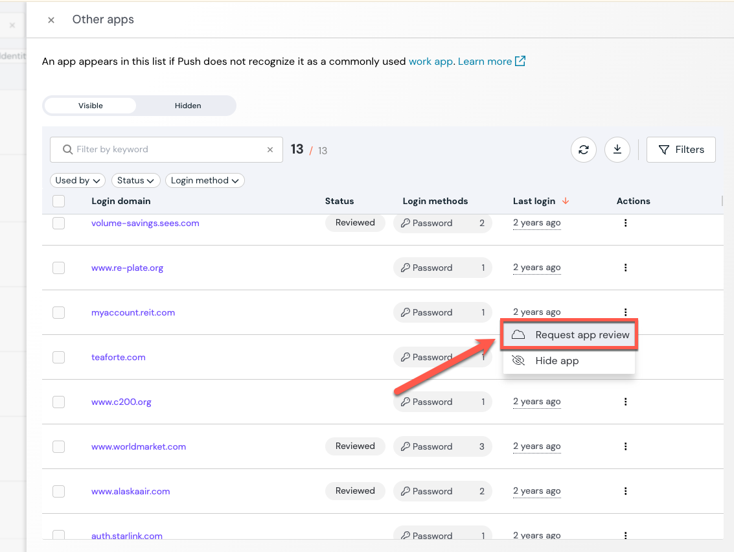Open the Learn more link
Image resolution: width=734 pixels, height=552 pixels.
pyautogui.click(x=485, y=62)
